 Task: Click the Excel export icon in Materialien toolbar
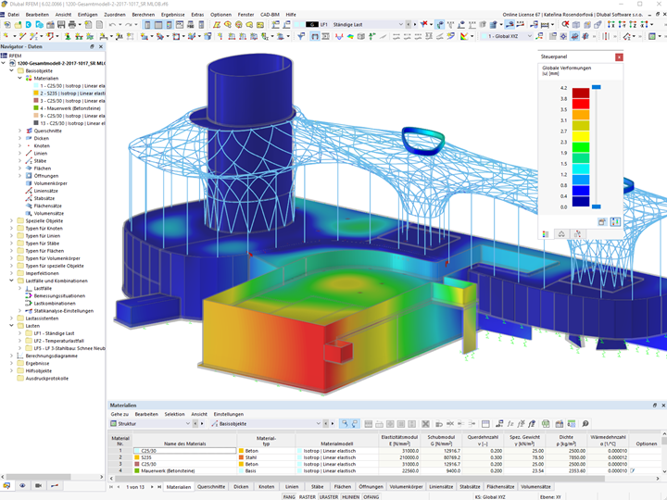coord(546,424)
